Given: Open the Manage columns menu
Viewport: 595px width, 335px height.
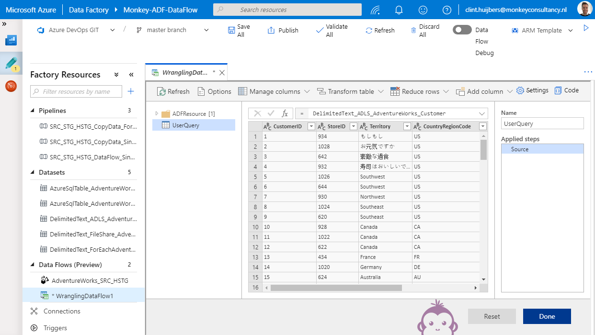Looking at the screenshot, I should coord(274,91).
